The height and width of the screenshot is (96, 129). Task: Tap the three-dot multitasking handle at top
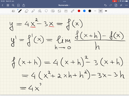tap(64, 1)
